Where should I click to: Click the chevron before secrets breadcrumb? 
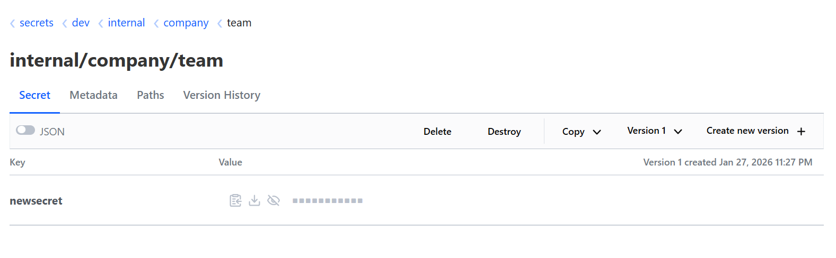(x=13, y=23)
